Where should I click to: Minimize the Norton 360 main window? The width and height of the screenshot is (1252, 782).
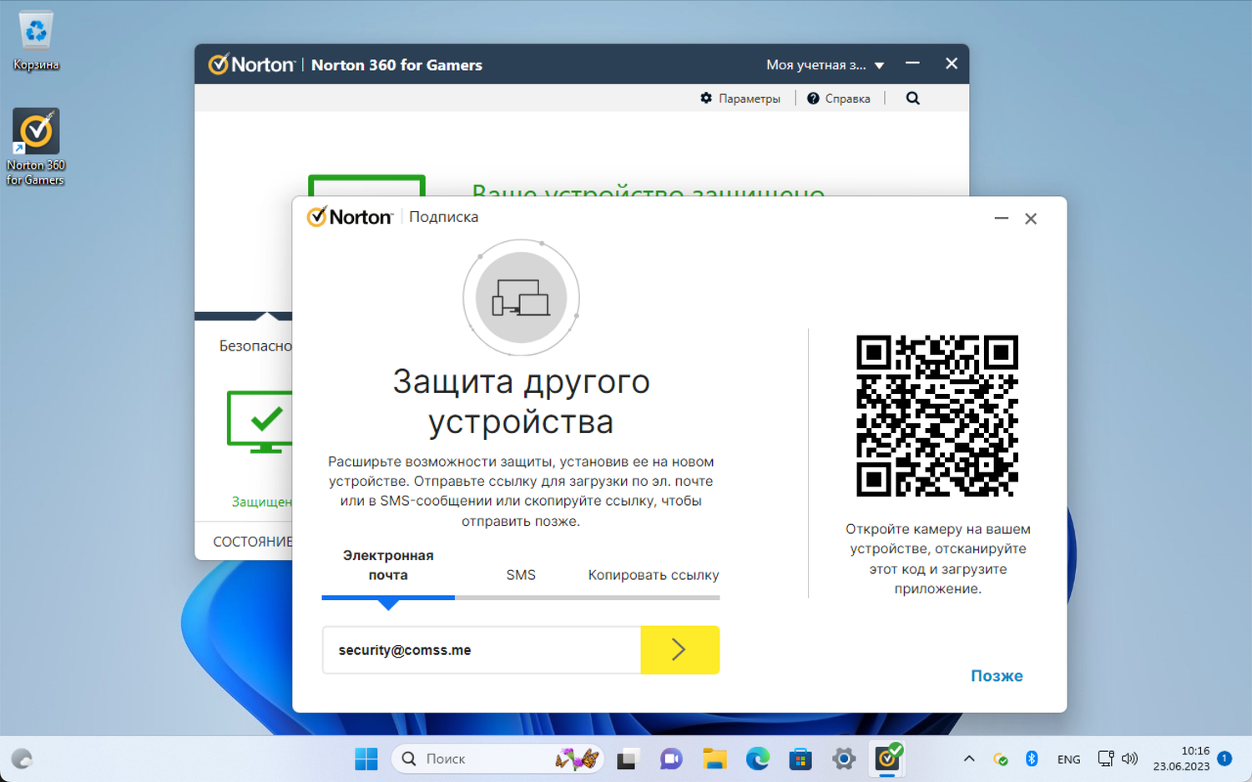(x=912, y=63)
